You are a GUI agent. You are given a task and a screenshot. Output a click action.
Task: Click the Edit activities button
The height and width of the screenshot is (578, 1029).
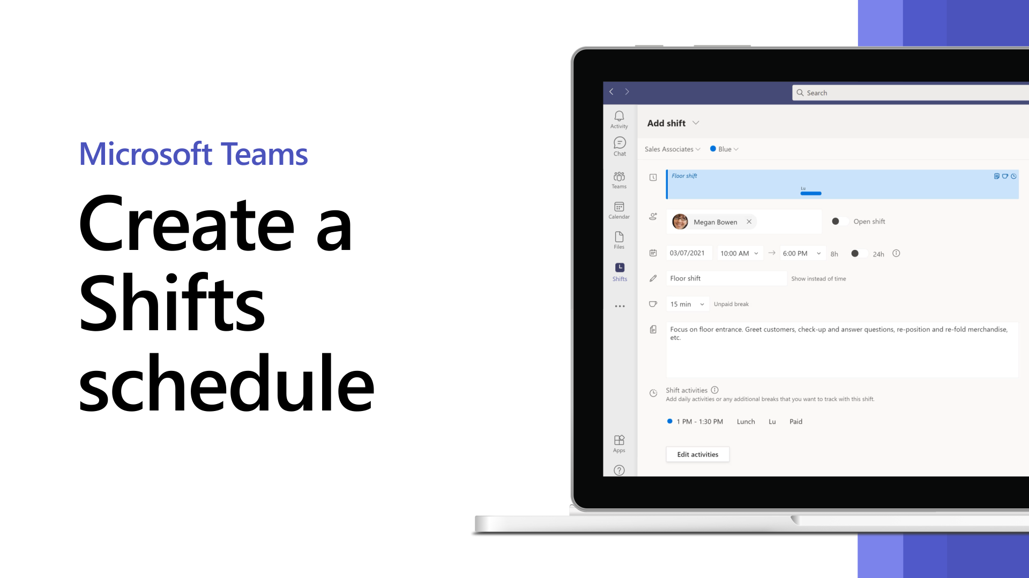pos(698,454)
